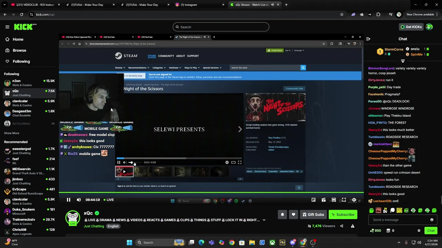The image size is (442, 248).
Task: Open the Kick shop icon beside 0
Action: [388, 230]
